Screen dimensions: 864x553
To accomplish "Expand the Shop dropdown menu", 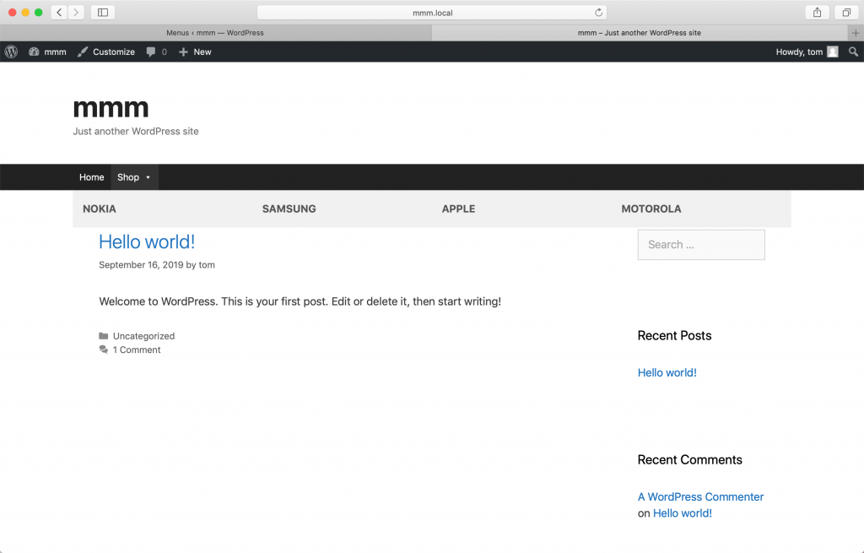I will (133, 177).
